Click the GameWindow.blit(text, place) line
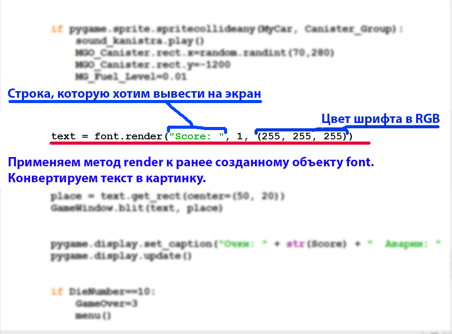Screen dimensions: 452x334 tap(137, 208)
